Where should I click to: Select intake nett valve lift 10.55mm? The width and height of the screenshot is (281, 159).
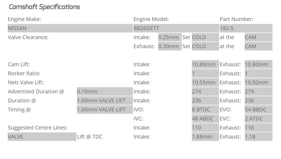click(x=205, y=82)
